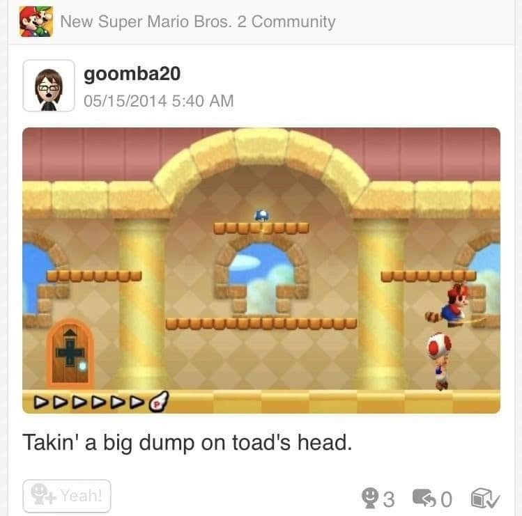The image size is (522, 516).
Task: Open the game screenshot thumbnail
Action: pos(261,270)
